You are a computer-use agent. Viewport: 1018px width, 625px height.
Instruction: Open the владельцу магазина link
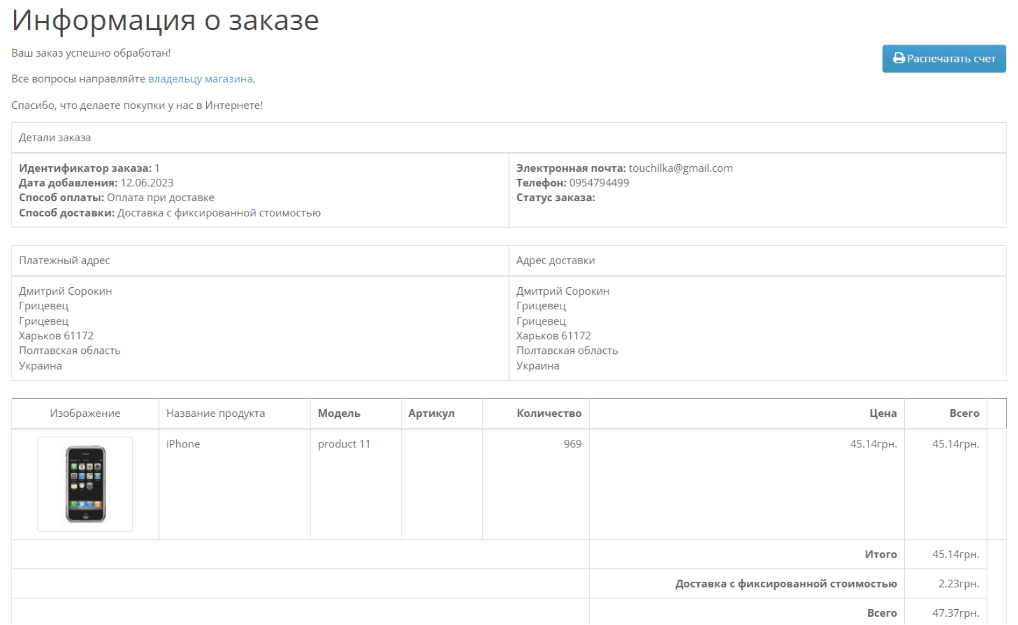200,79
